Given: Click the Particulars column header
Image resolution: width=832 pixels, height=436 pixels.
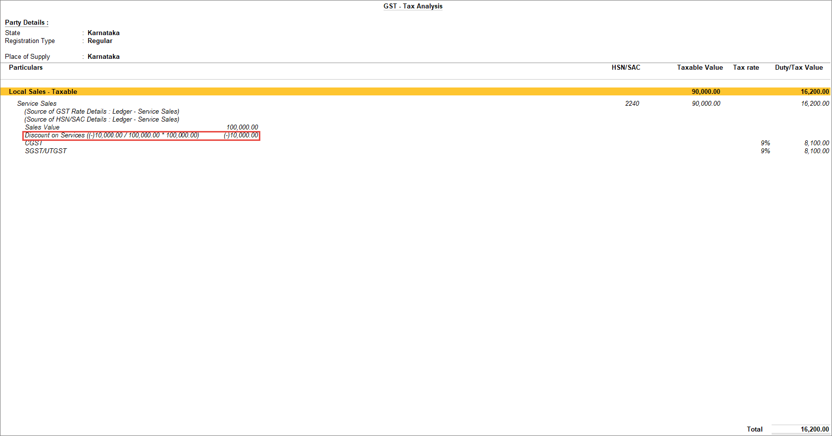Looking at the screenshot, I should [26, 67].
